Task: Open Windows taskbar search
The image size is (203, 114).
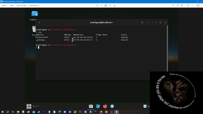Action: point(8,112)
